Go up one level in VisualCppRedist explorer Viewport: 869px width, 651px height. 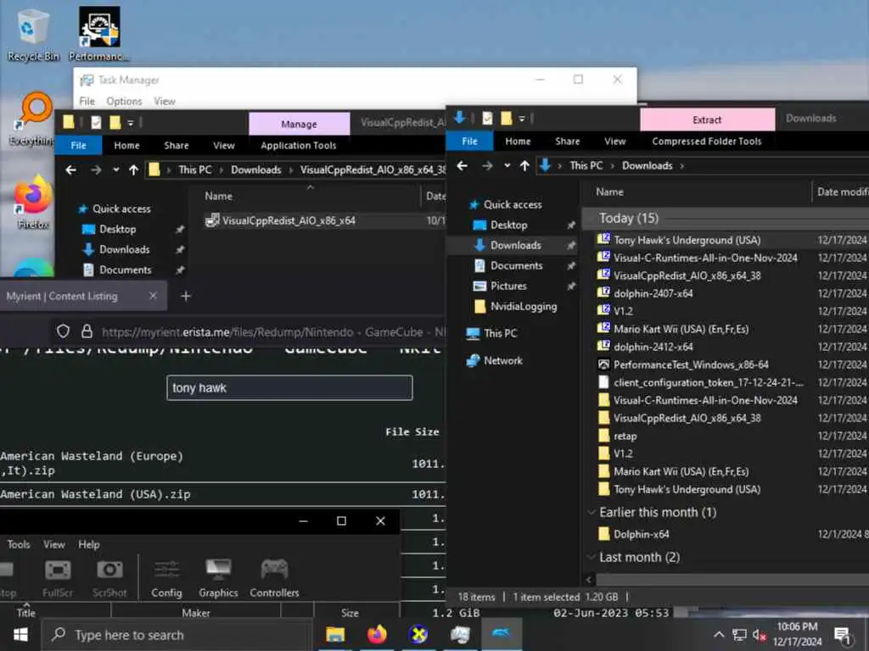coord(133,170)
